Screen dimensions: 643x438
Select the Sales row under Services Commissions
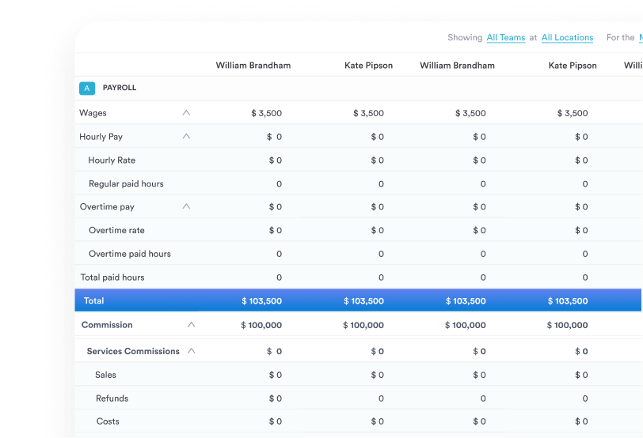click(105, 376)
